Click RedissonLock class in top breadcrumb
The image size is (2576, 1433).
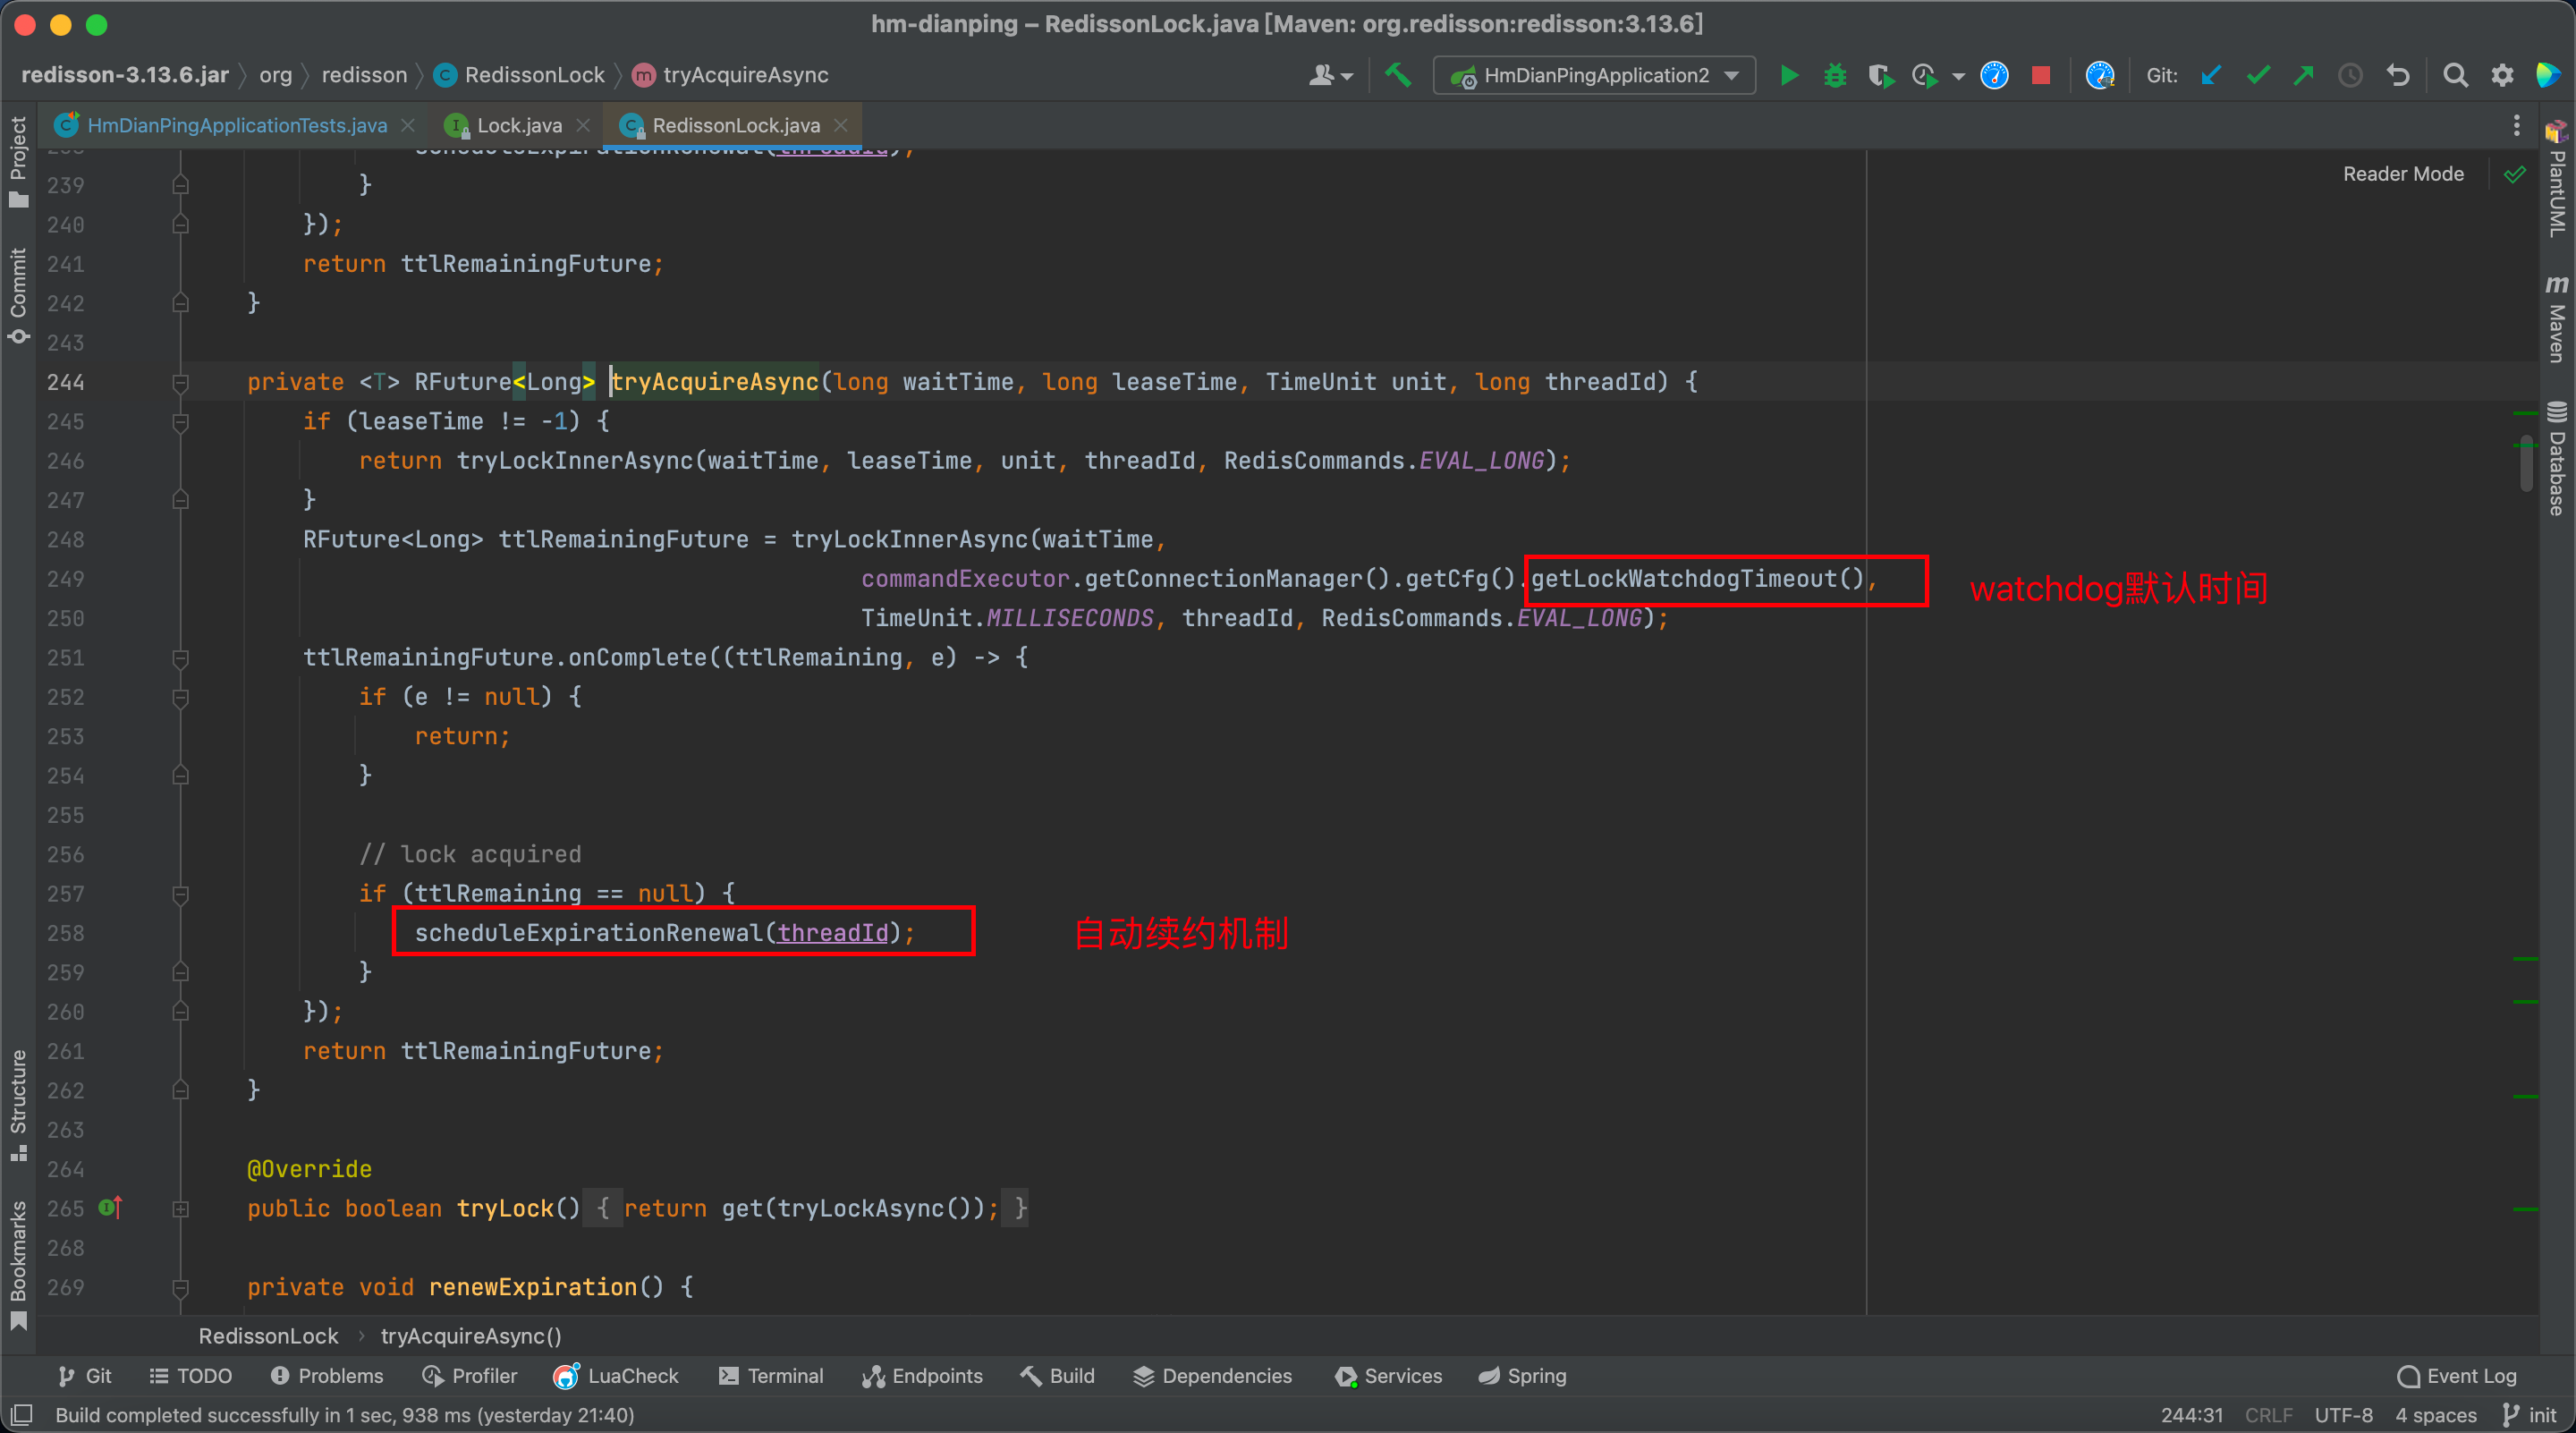click(520, 75)
